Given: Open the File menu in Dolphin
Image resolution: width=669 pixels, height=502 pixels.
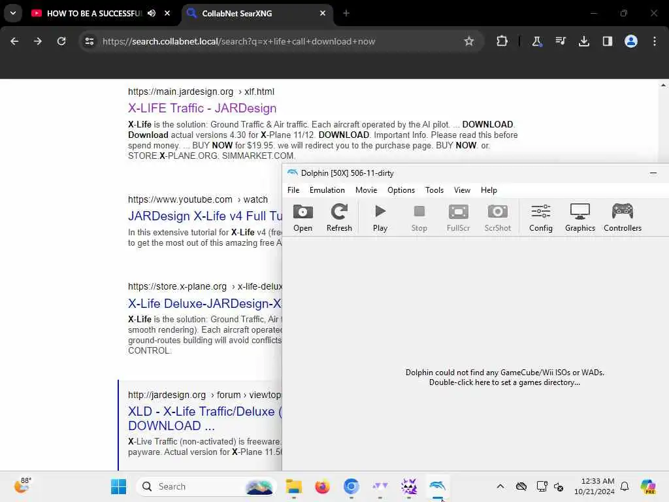Looking at the screenshot, I should [293, 190].
